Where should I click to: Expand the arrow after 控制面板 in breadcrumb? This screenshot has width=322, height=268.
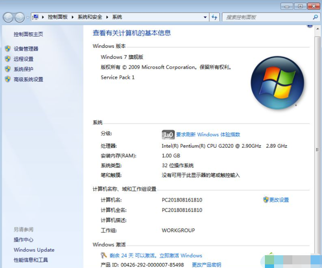coord(72,17)
